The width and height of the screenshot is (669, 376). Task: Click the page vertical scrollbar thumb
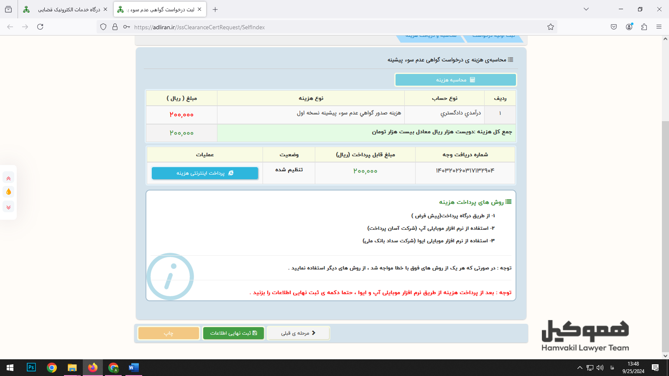(665, 236)
